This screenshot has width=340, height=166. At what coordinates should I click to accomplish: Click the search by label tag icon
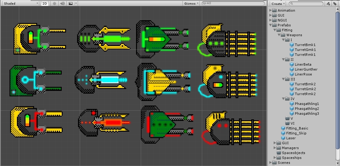pyautogui.click(x=334, y=4)
